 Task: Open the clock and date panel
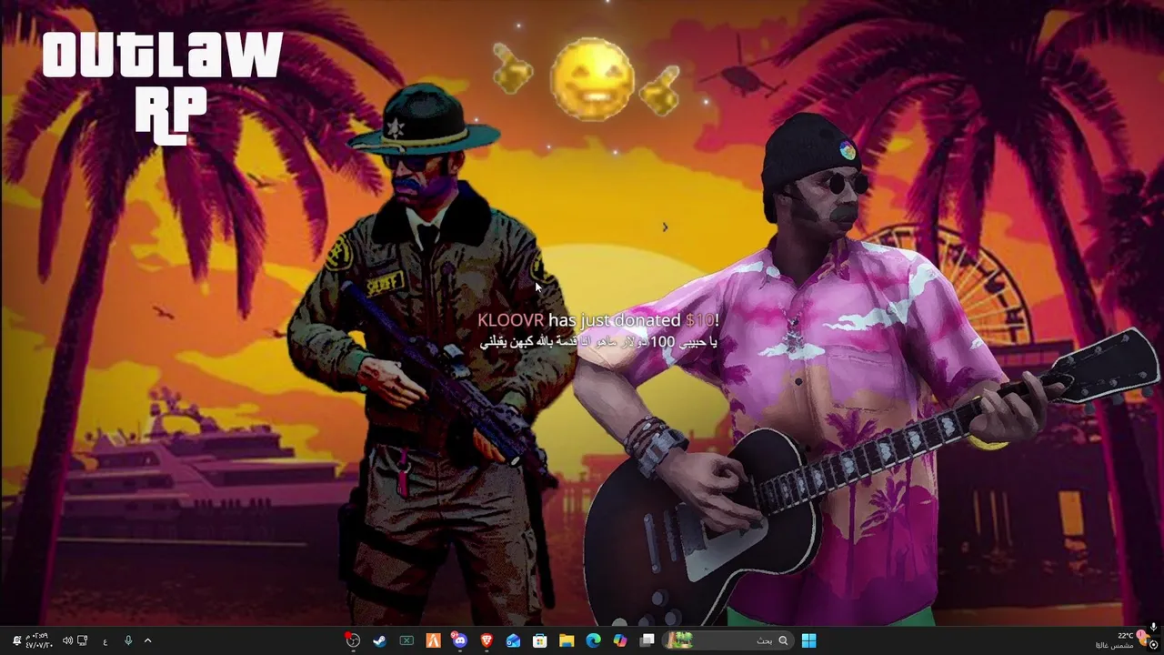[38, 640]
